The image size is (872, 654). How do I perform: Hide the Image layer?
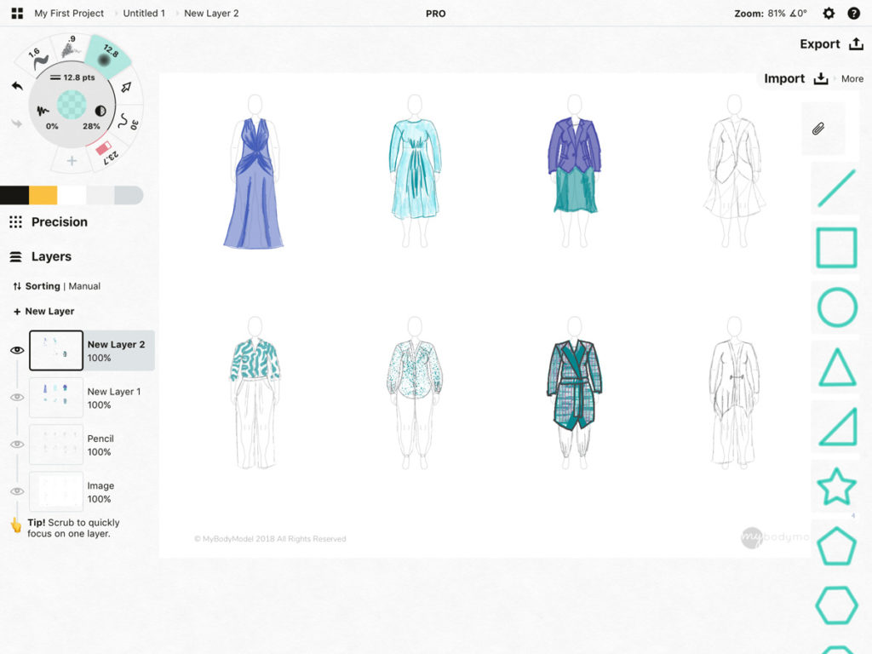(x=18, y=491)
